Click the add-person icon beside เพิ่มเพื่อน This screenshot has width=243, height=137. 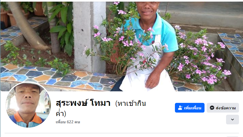[x=180, y=108]
